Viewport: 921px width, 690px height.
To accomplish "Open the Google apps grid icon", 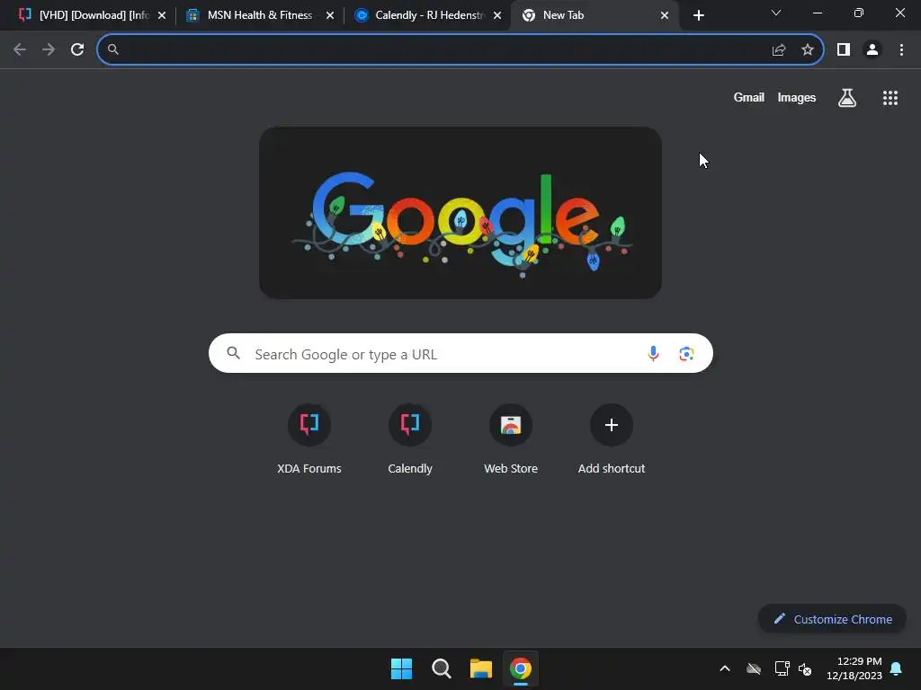I will click(890, 98).
